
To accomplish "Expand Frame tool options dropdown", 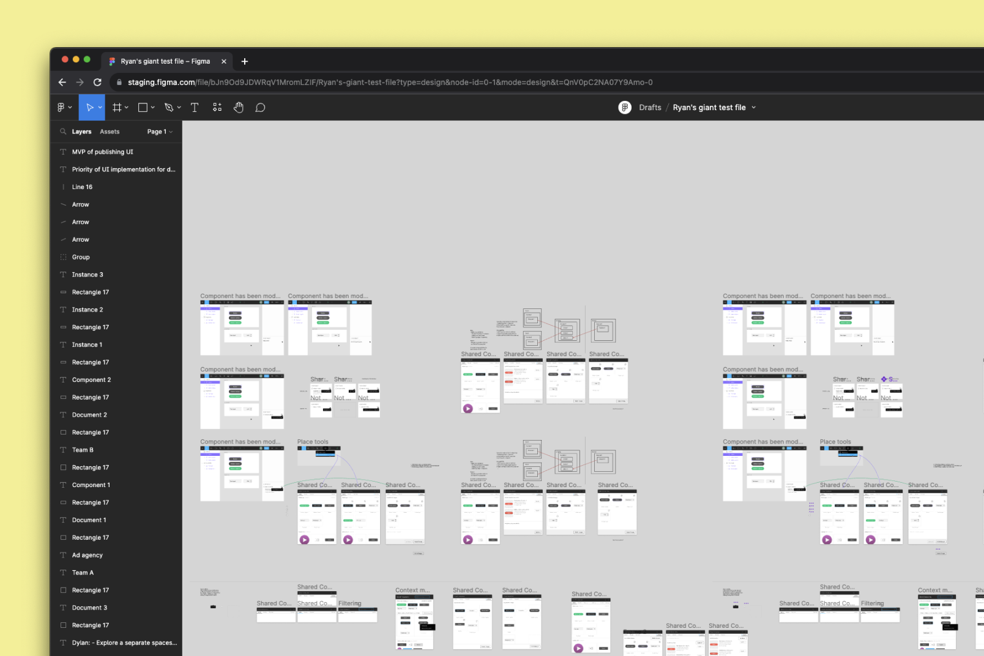I will 127,108.
